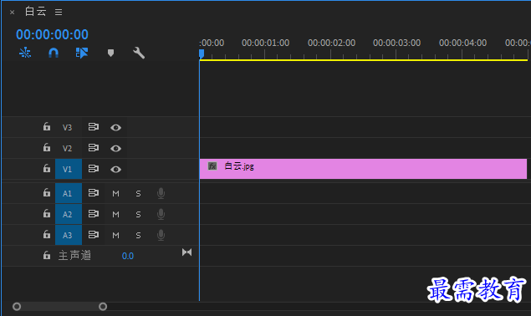Toggle Linked Selection icon
Screen dimensions: 531x316
(x=82, y=53)
